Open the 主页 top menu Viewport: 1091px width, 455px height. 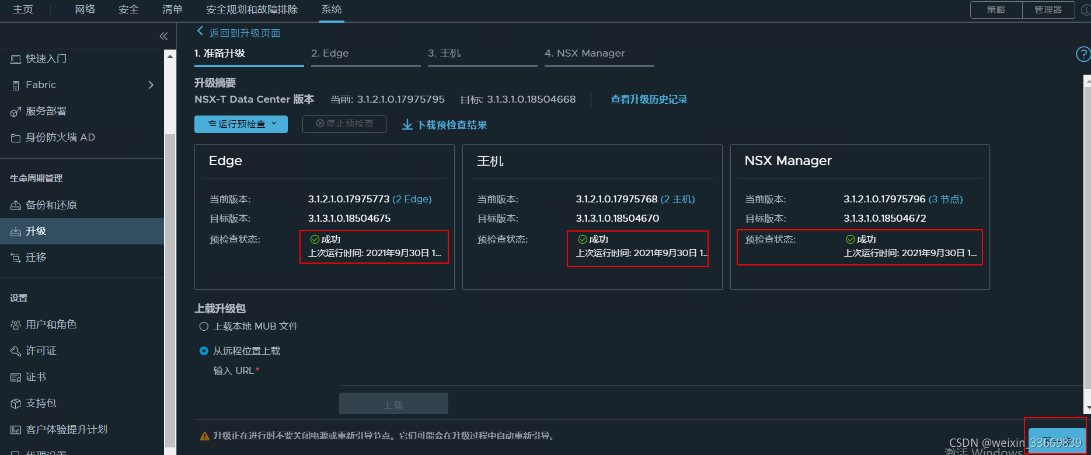pyautogui.click(x=23, y=10)
